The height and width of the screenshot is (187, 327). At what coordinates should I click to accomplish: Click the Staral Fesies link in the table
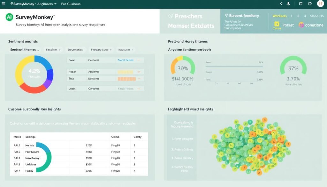(126, 60)
